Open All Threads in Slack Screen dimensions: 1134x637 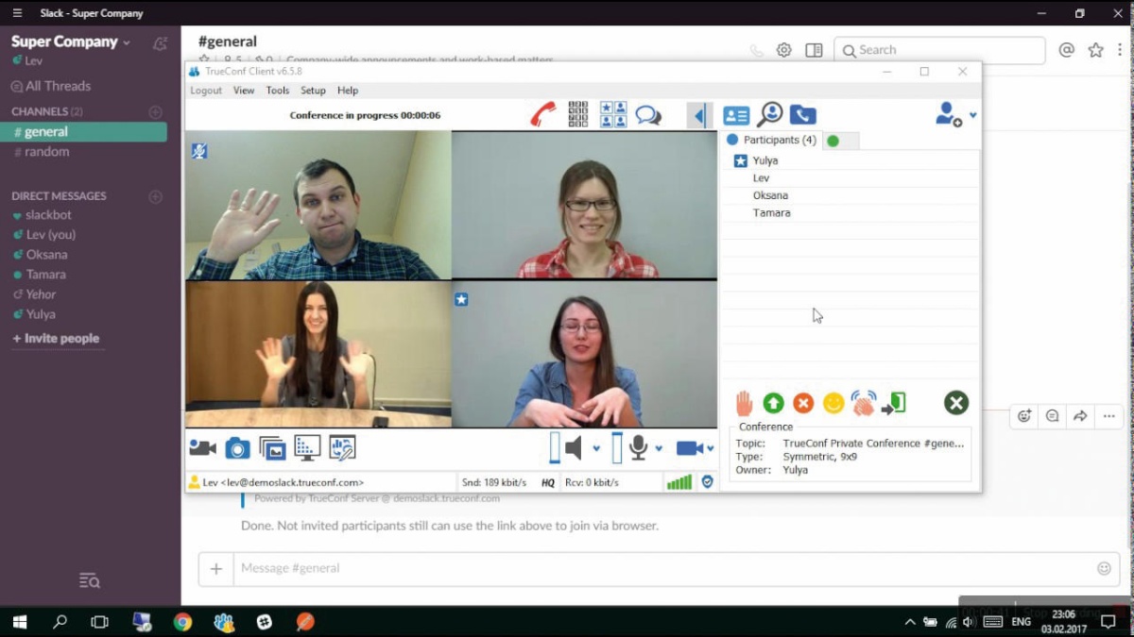(51, 86)
